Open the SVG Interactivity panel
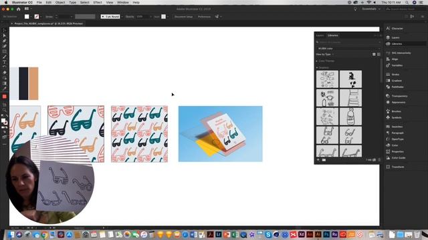This screenshot has height=240, width=428. [x=399, y=53]
